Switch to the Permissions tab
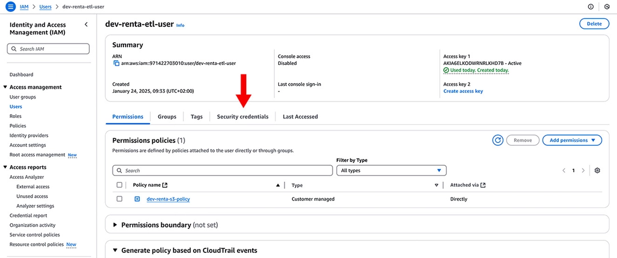 (x=128, y=116)
